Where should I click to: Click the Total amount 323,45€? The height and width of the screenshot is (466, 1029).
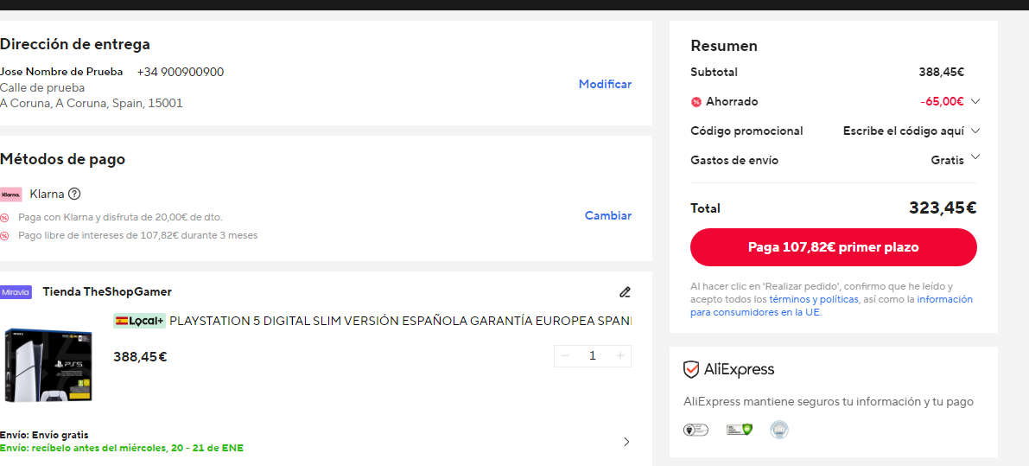943,208
